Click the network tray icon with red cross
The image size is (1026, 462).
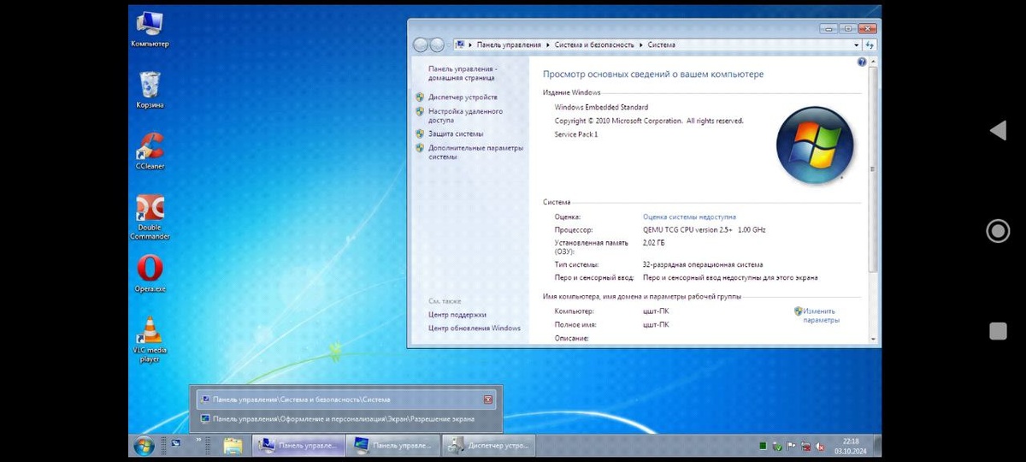click(805, 446)
